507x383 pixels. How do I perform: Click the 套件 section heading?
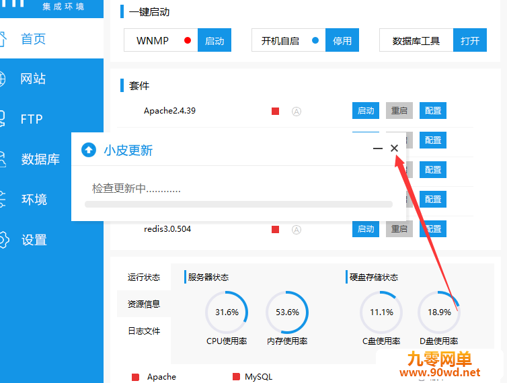pyautogui.click(x=139, y=85)
